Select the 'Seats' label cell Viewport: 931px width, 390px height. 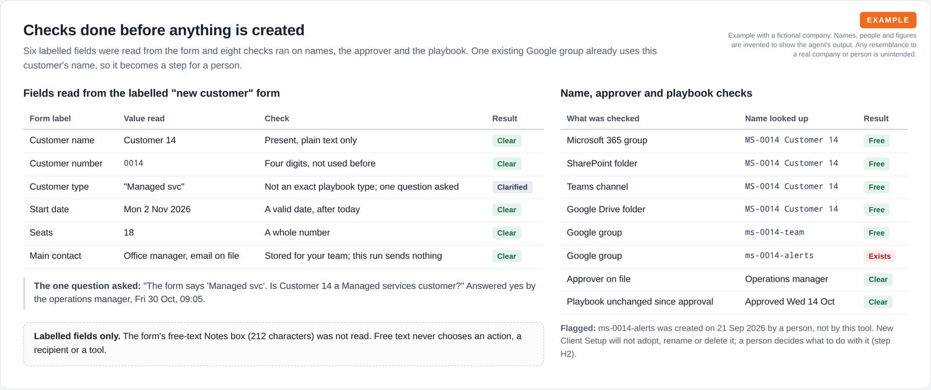pos(41,232)
